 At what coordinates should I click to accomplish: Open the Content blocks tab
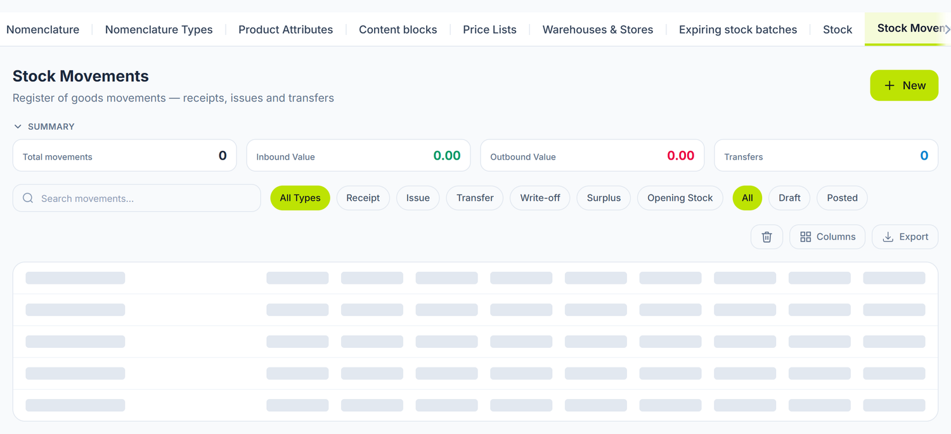tap(398, 30)
